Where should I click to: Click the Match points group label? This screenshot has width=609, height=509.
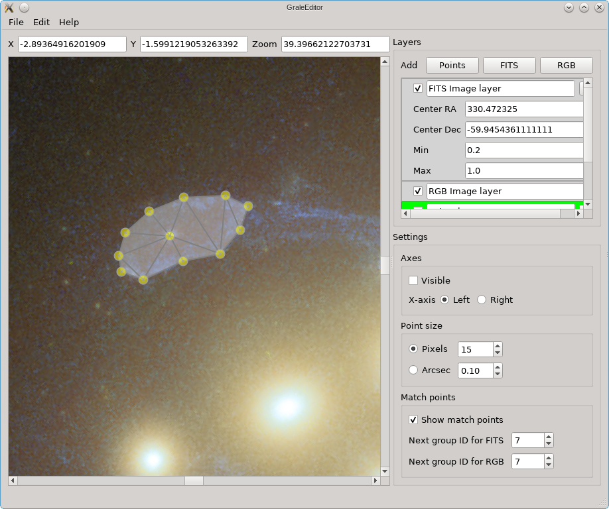(x=428, y=397)
